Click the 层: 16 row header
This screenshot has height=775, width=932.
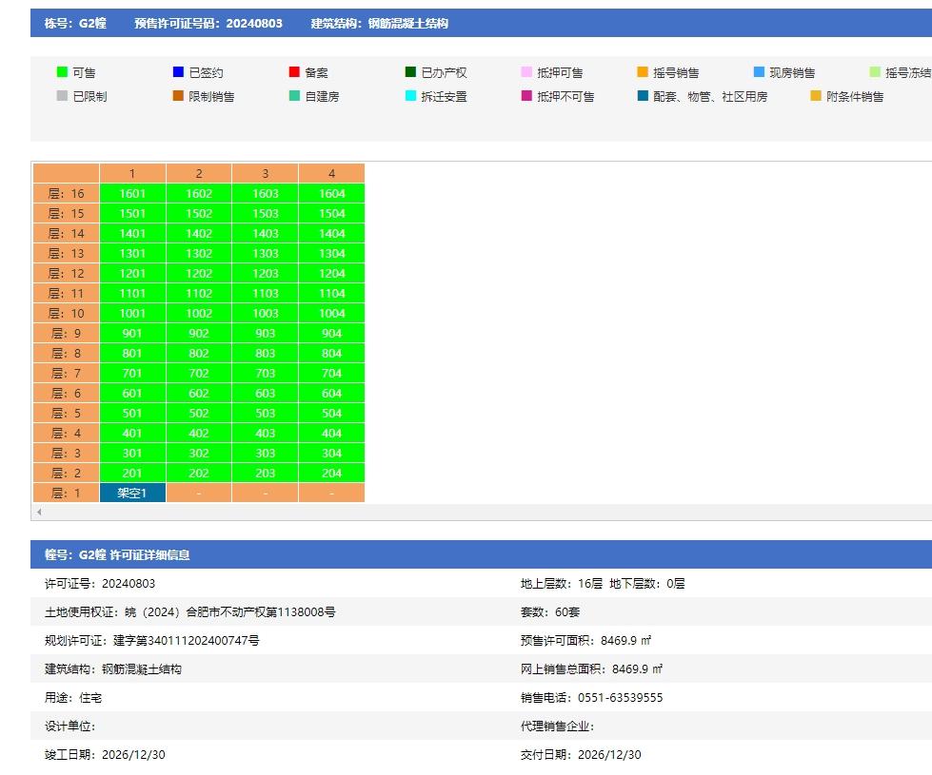pyautogui.click(x=66, y=194)
